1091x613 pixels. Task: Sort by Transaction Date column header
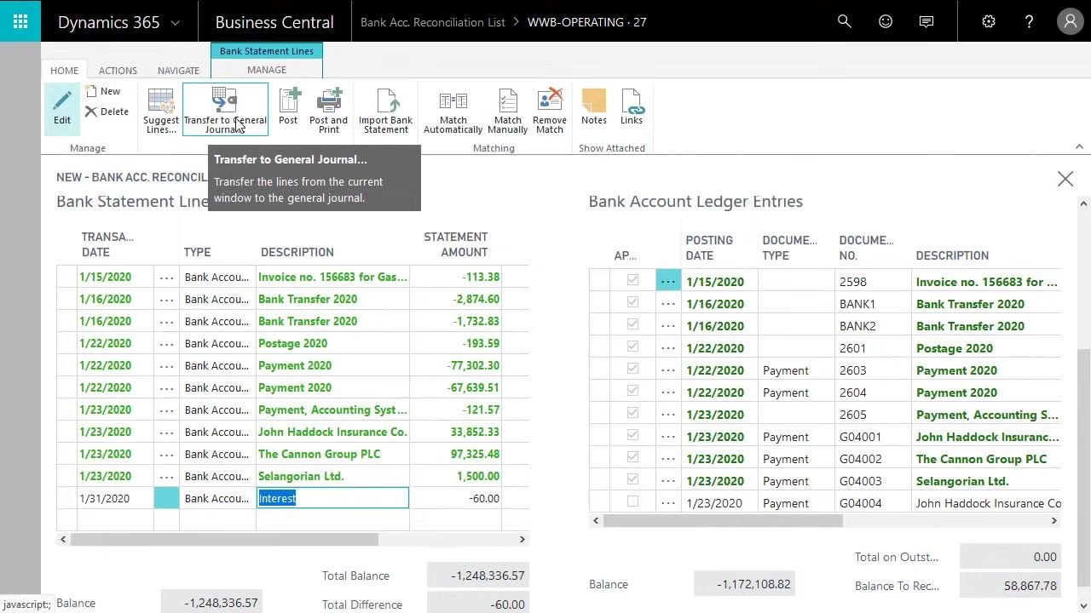(x=107, y=244)
